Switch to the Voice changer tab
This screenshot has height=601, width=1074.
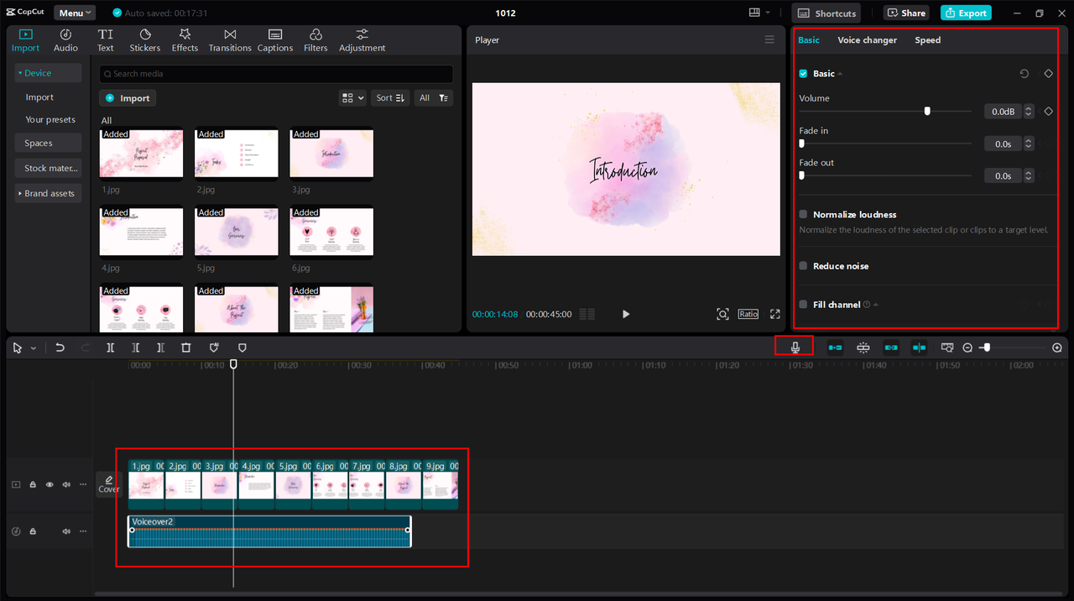(867, 40)
